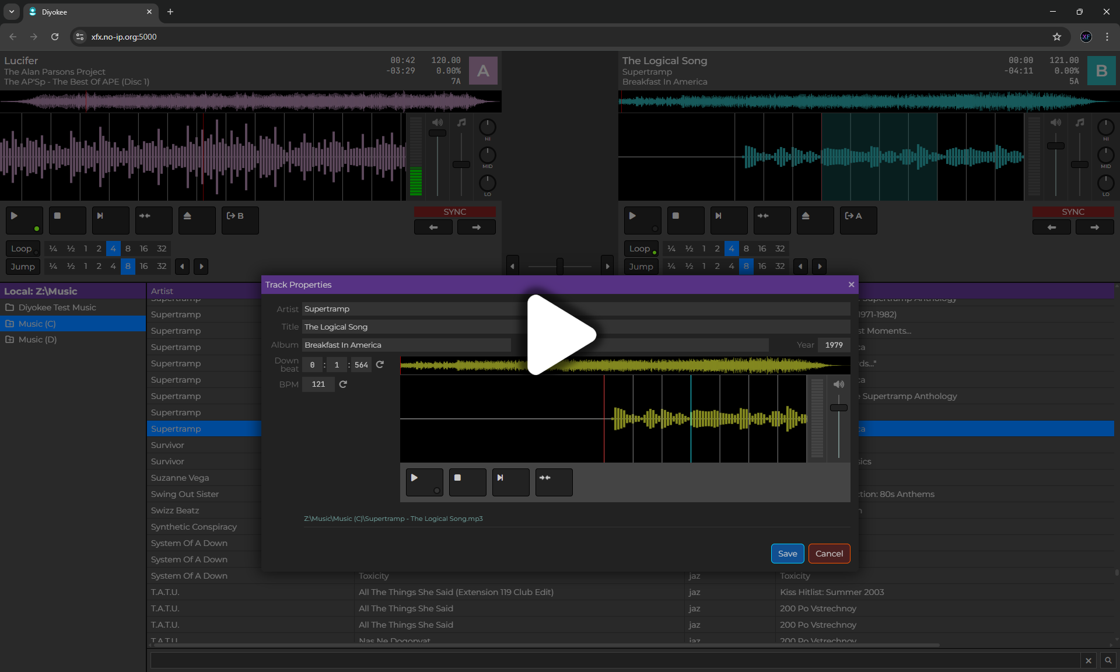Select the 8-beat loop length on Deck B
The width and height of the screenshot is (1120, 672).
coord(745,248)
